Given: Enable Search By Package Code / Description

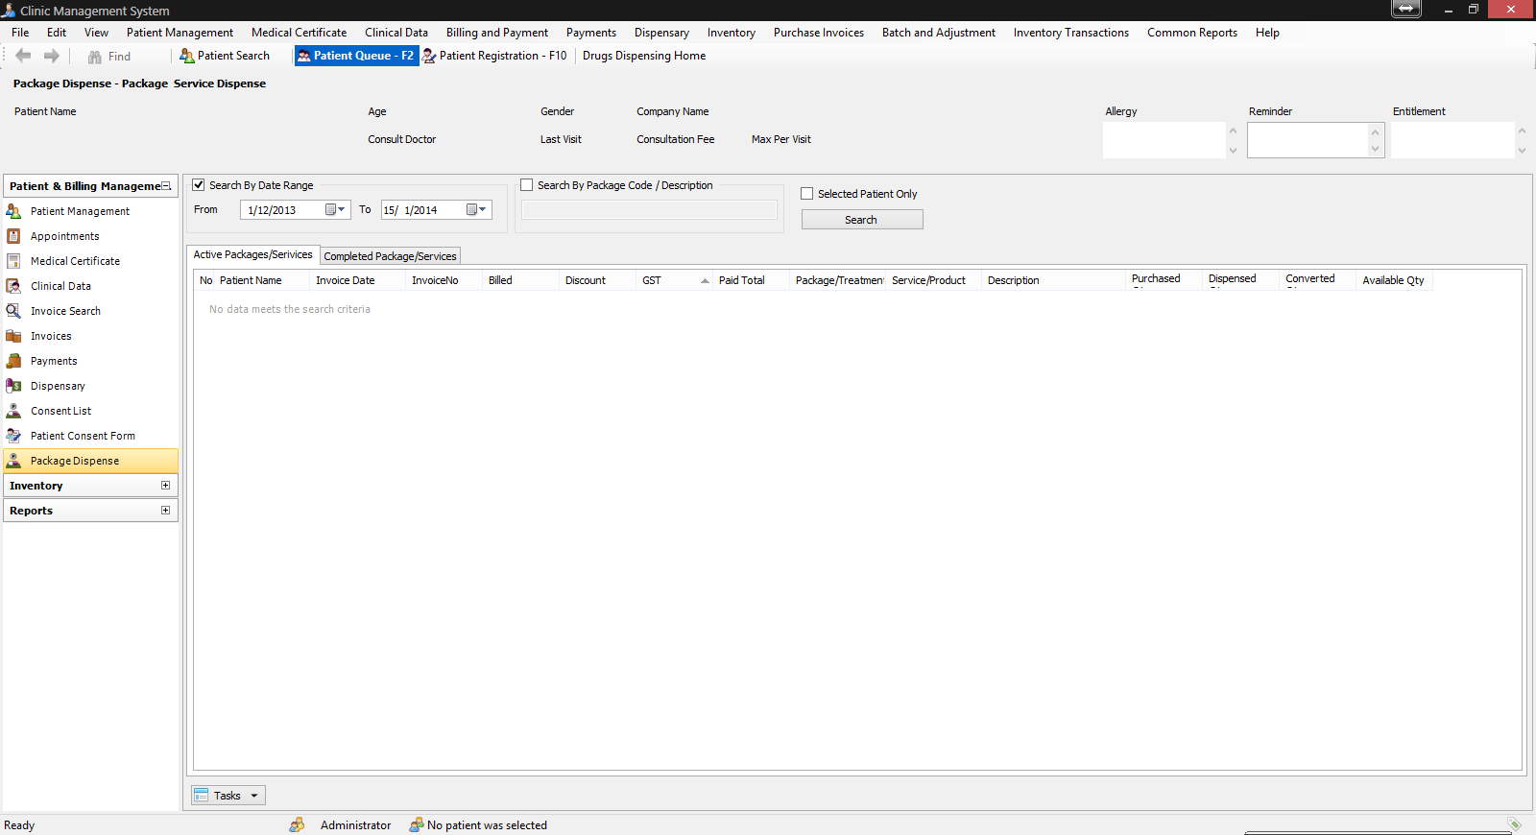Looking at the screenshot, I should pyautogui.click(x=527, y=185).
